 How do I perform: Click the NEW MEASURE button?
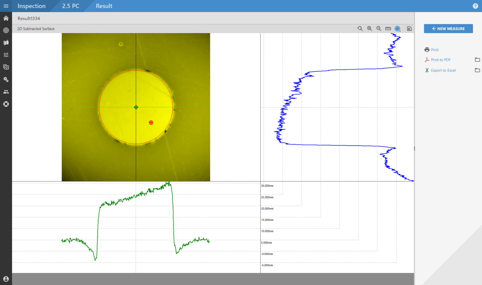(448, 29)
